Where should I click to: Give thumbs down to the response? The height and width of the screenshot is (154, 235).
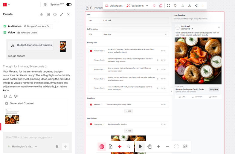pos(16,96)
